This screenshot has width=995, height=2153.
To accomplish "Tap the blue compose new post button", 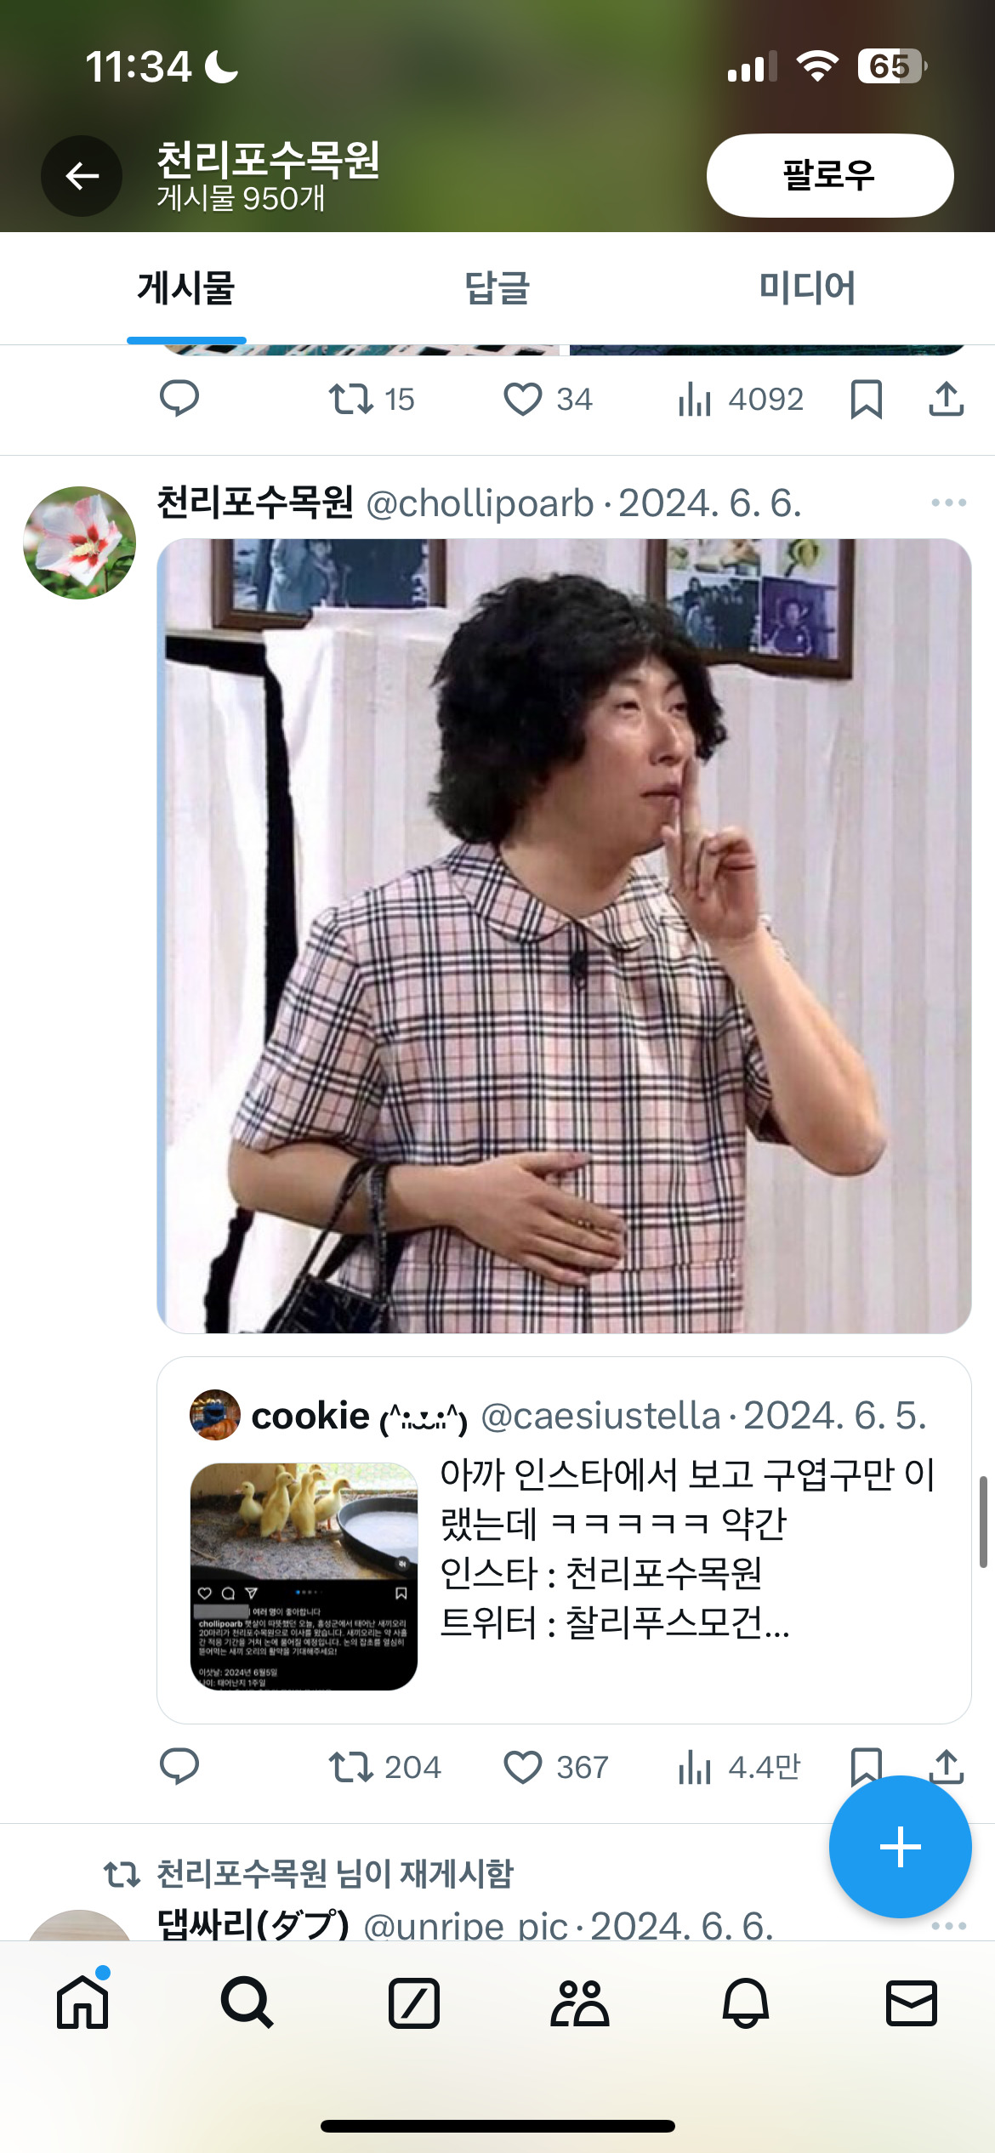I will coord(900,1847).
